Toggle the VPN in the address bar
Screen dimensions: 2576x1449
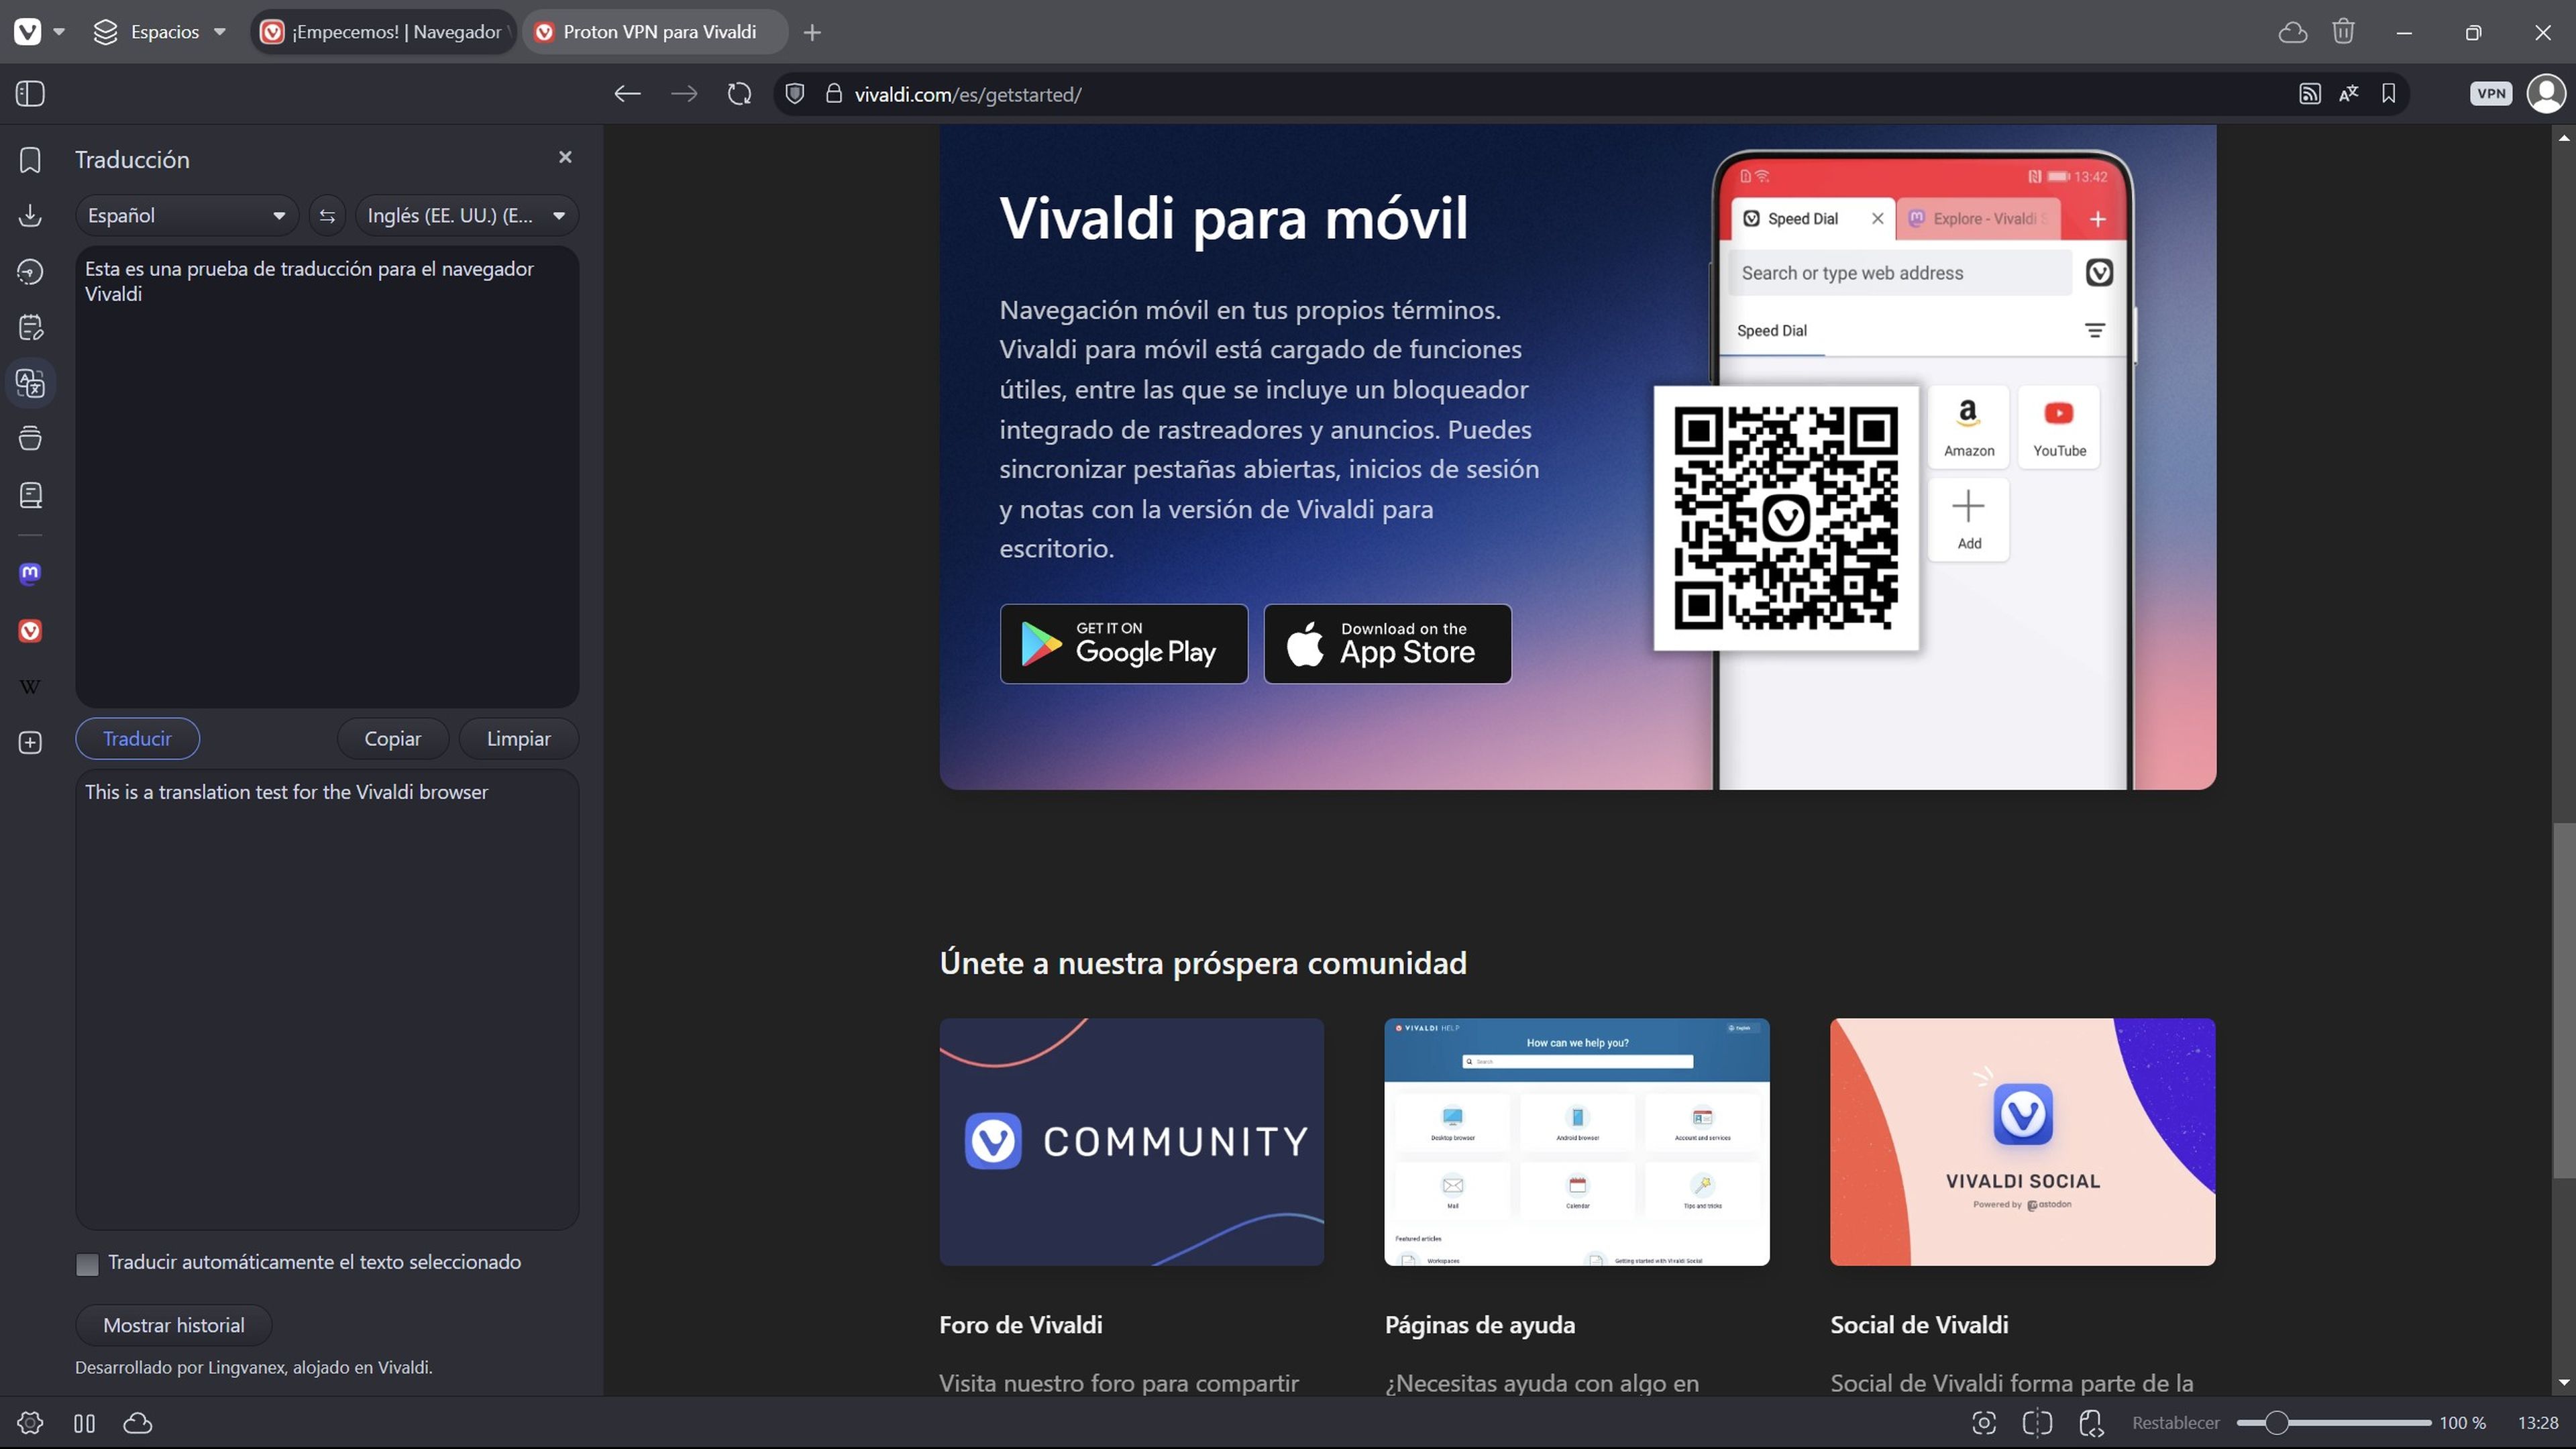(2491, 93)
